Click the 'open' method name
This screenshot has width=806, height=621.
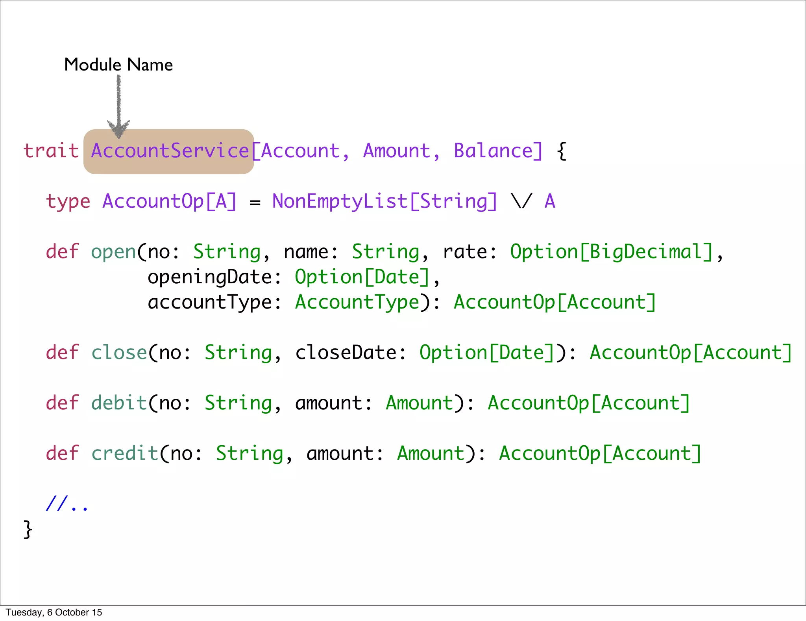point(113,252)
